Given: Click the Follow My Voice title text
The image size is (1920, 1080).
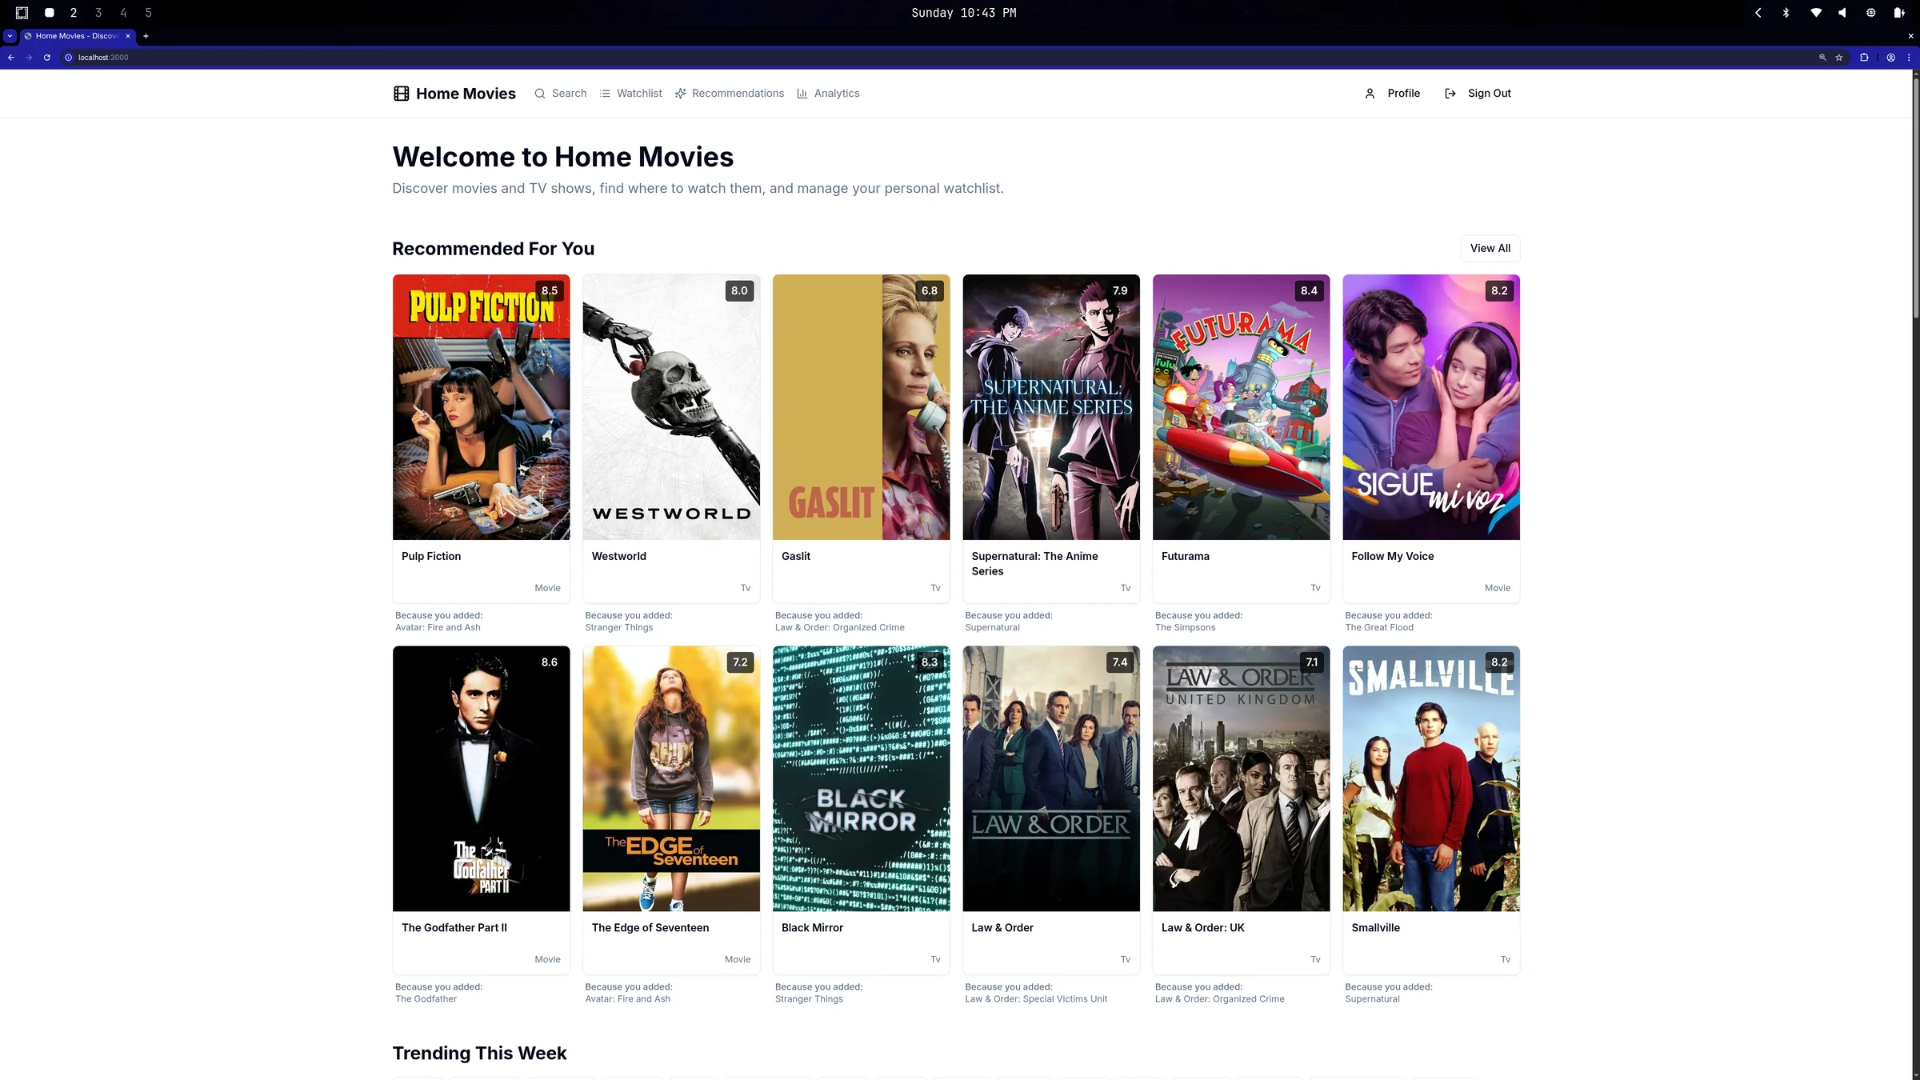Looking at the screenshot, I should [x=1393, y=556].
